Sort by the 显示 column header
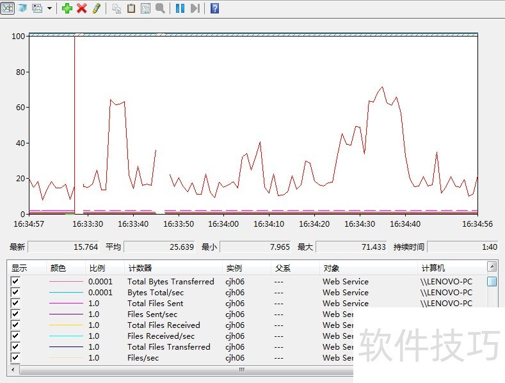Screen dimensions: 505x383 27,268
